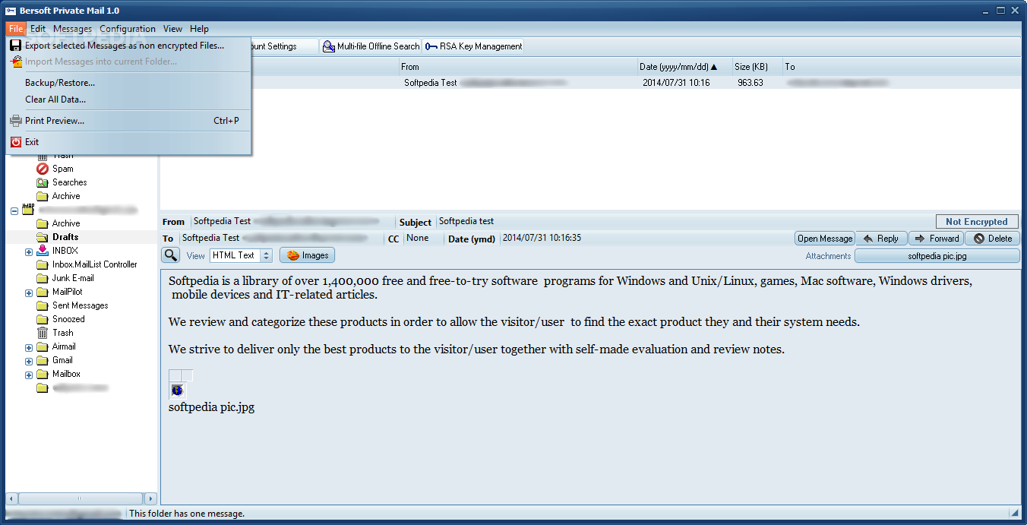Click the To column header
The image size is (1027, 525).
902,67
